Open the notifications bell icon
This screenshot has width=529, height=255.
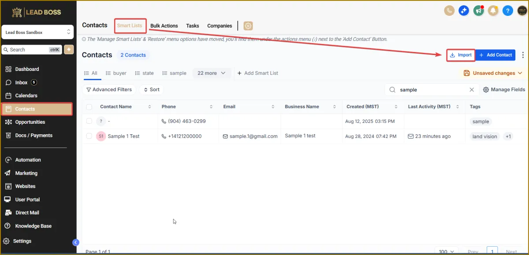[x=493, y=11]
